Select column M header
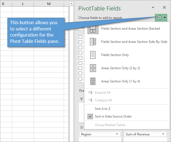Viewport: 171px width, 142px height. pos(49,4)
